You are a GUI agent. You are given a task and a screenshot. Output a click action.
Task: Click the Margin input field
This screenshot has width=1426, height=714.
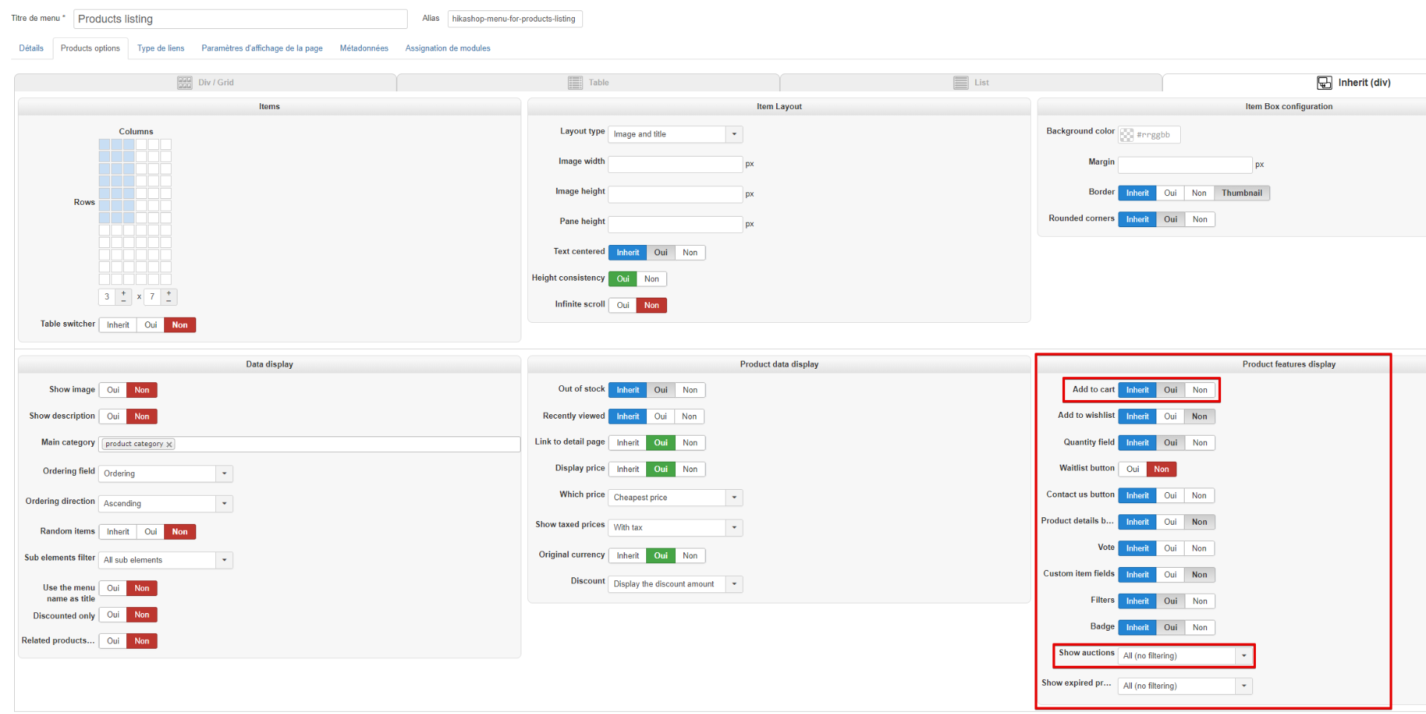pyautogui.click(x=1185, y=165)
